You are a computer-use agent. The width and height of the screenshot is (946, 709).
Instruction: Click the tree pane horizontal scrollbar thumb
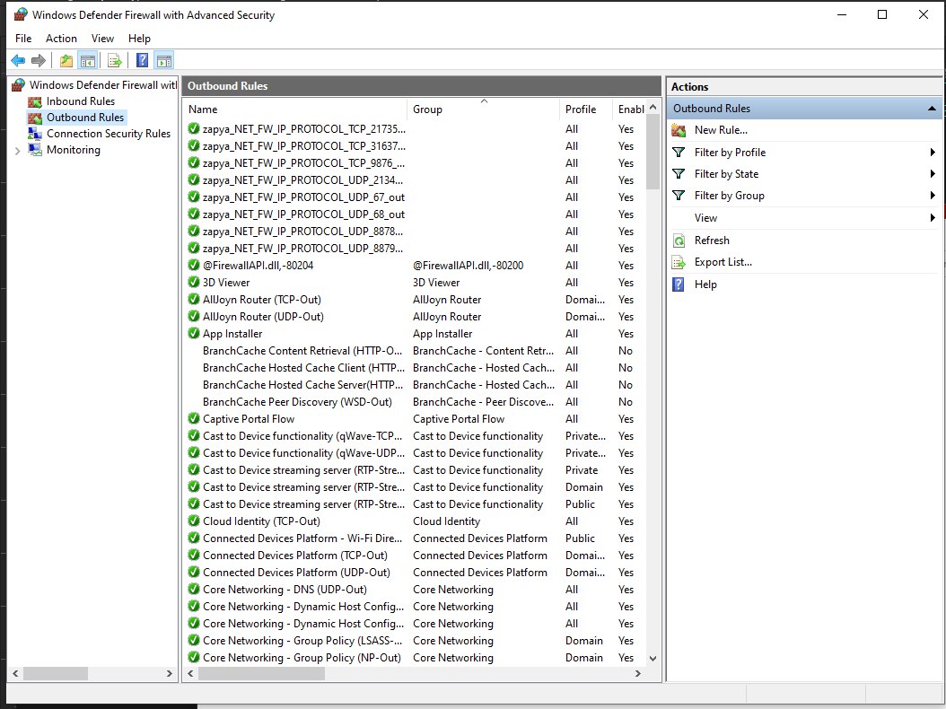pos(56,673)
